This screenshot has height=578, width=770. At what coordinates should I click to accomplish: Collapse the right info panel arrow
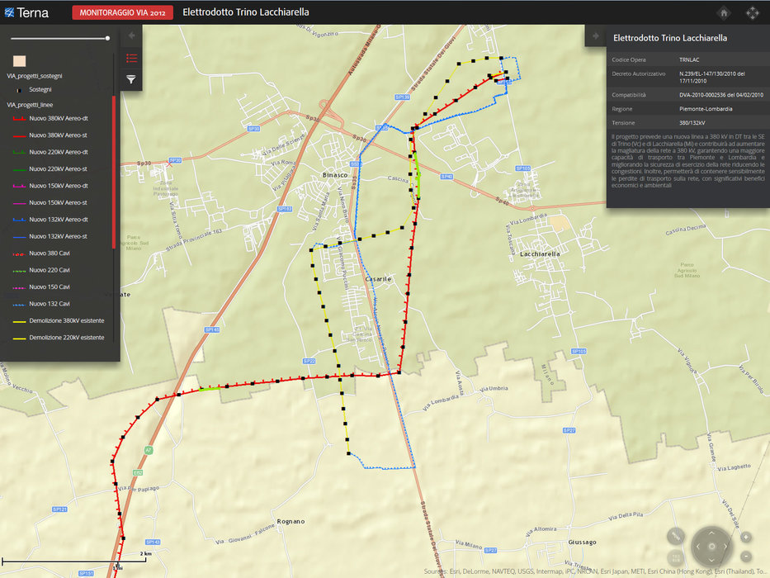point(596,36)
